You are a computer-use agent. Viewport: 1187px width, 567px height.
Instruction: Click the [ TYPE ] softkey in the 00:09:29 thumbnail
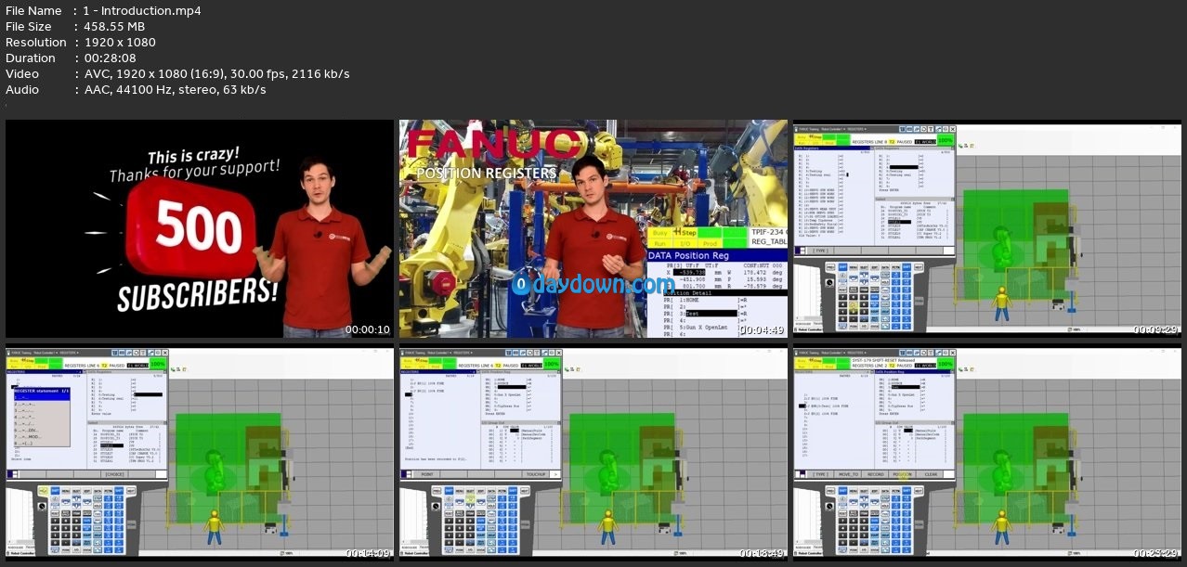tap(820, 250)
